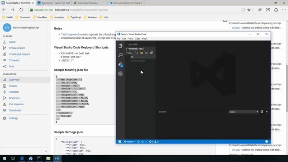Image resolution: width=288 pixels, height=162 pixels.
Task: Open the Tasks dropdown in Output panel
Action: pyautogui.click(x=243, y=112)
